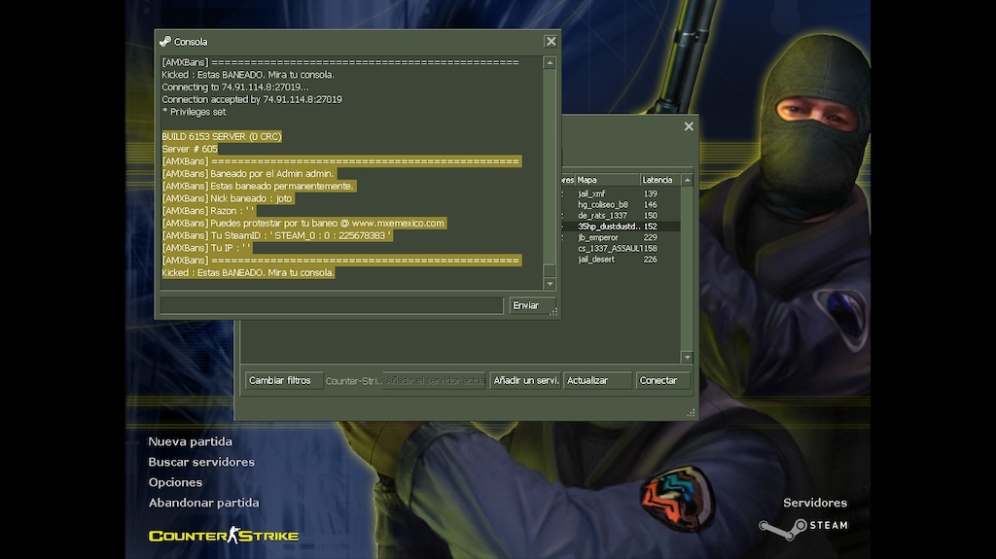Click the Counter-Strike logo
996x559 pixels.
tap(224, 536)
